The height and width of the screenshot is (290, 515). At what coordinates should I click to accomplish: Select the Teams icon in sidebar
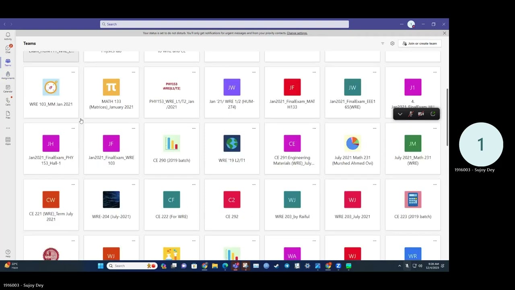coord(8,62)
